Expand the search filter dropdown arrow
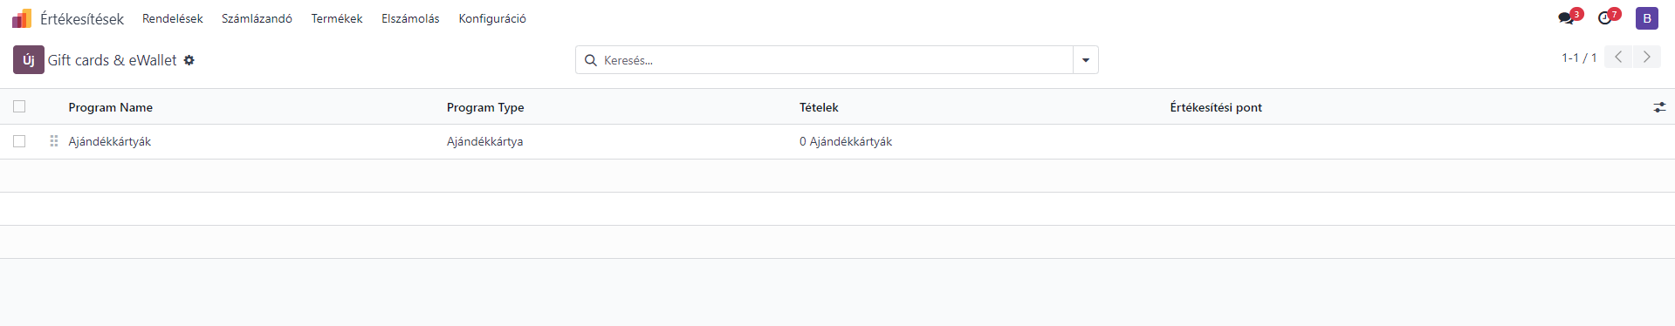 1086,60
